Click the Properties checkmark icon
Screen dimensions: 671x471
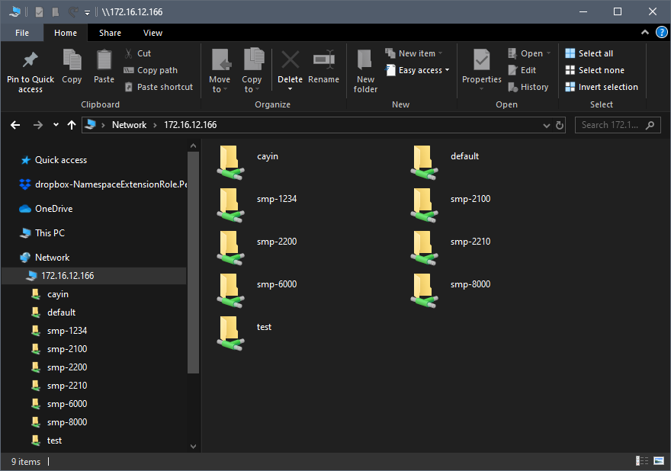pyautogui.click(x=482, y=60)
